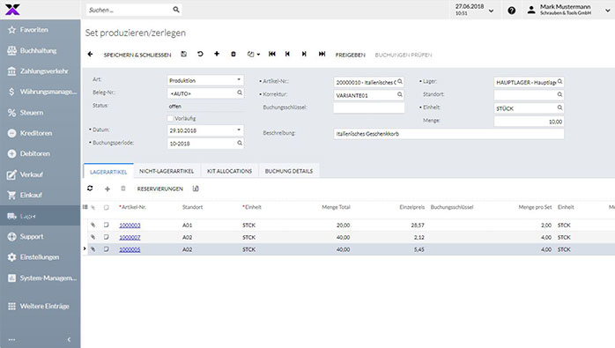Add a new record with the toolbar plus icon
This screenshot has width=615, height=348.
tap(217, 54)
